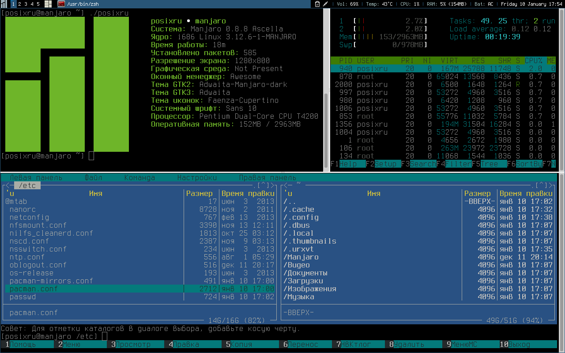Switch to workspace tag 2 in top bar

pyautogui.click(x=19, y=4)
